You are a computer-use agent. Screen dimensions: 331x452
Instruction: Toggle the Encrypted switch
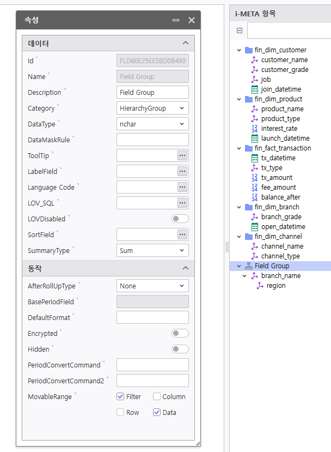coord(180,333)
